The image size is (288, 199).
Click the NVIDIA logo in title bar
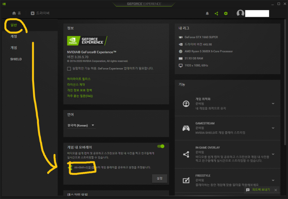click(4, 4)
